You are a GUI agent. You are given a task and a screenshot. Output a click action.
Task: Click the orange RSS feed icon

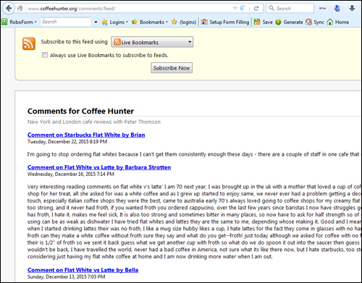(29, 43)
